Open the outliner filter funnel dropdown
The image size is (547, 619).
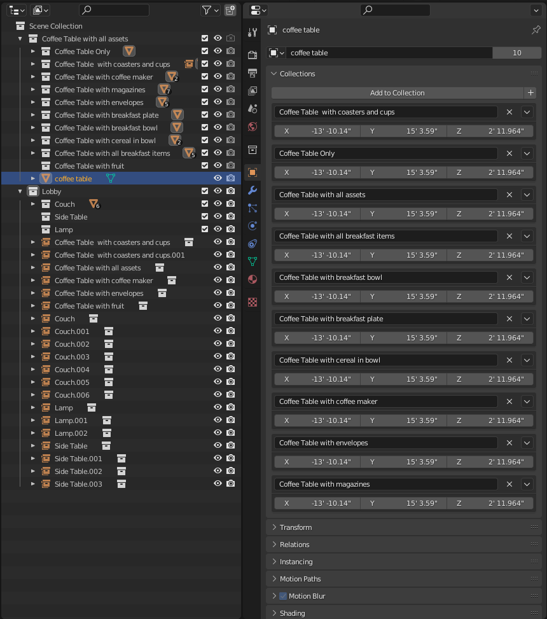click(x=211, y=10)
